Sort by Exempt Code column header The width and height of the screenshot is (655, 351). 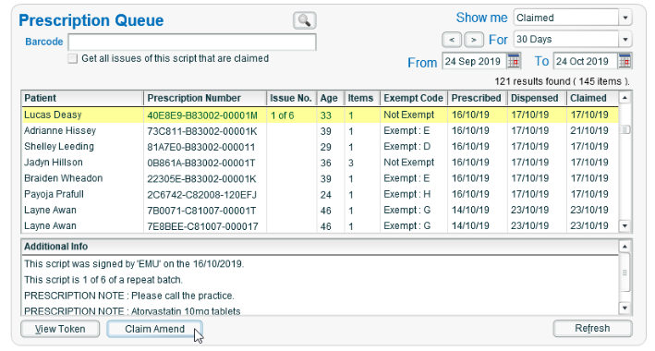[414, 98]
